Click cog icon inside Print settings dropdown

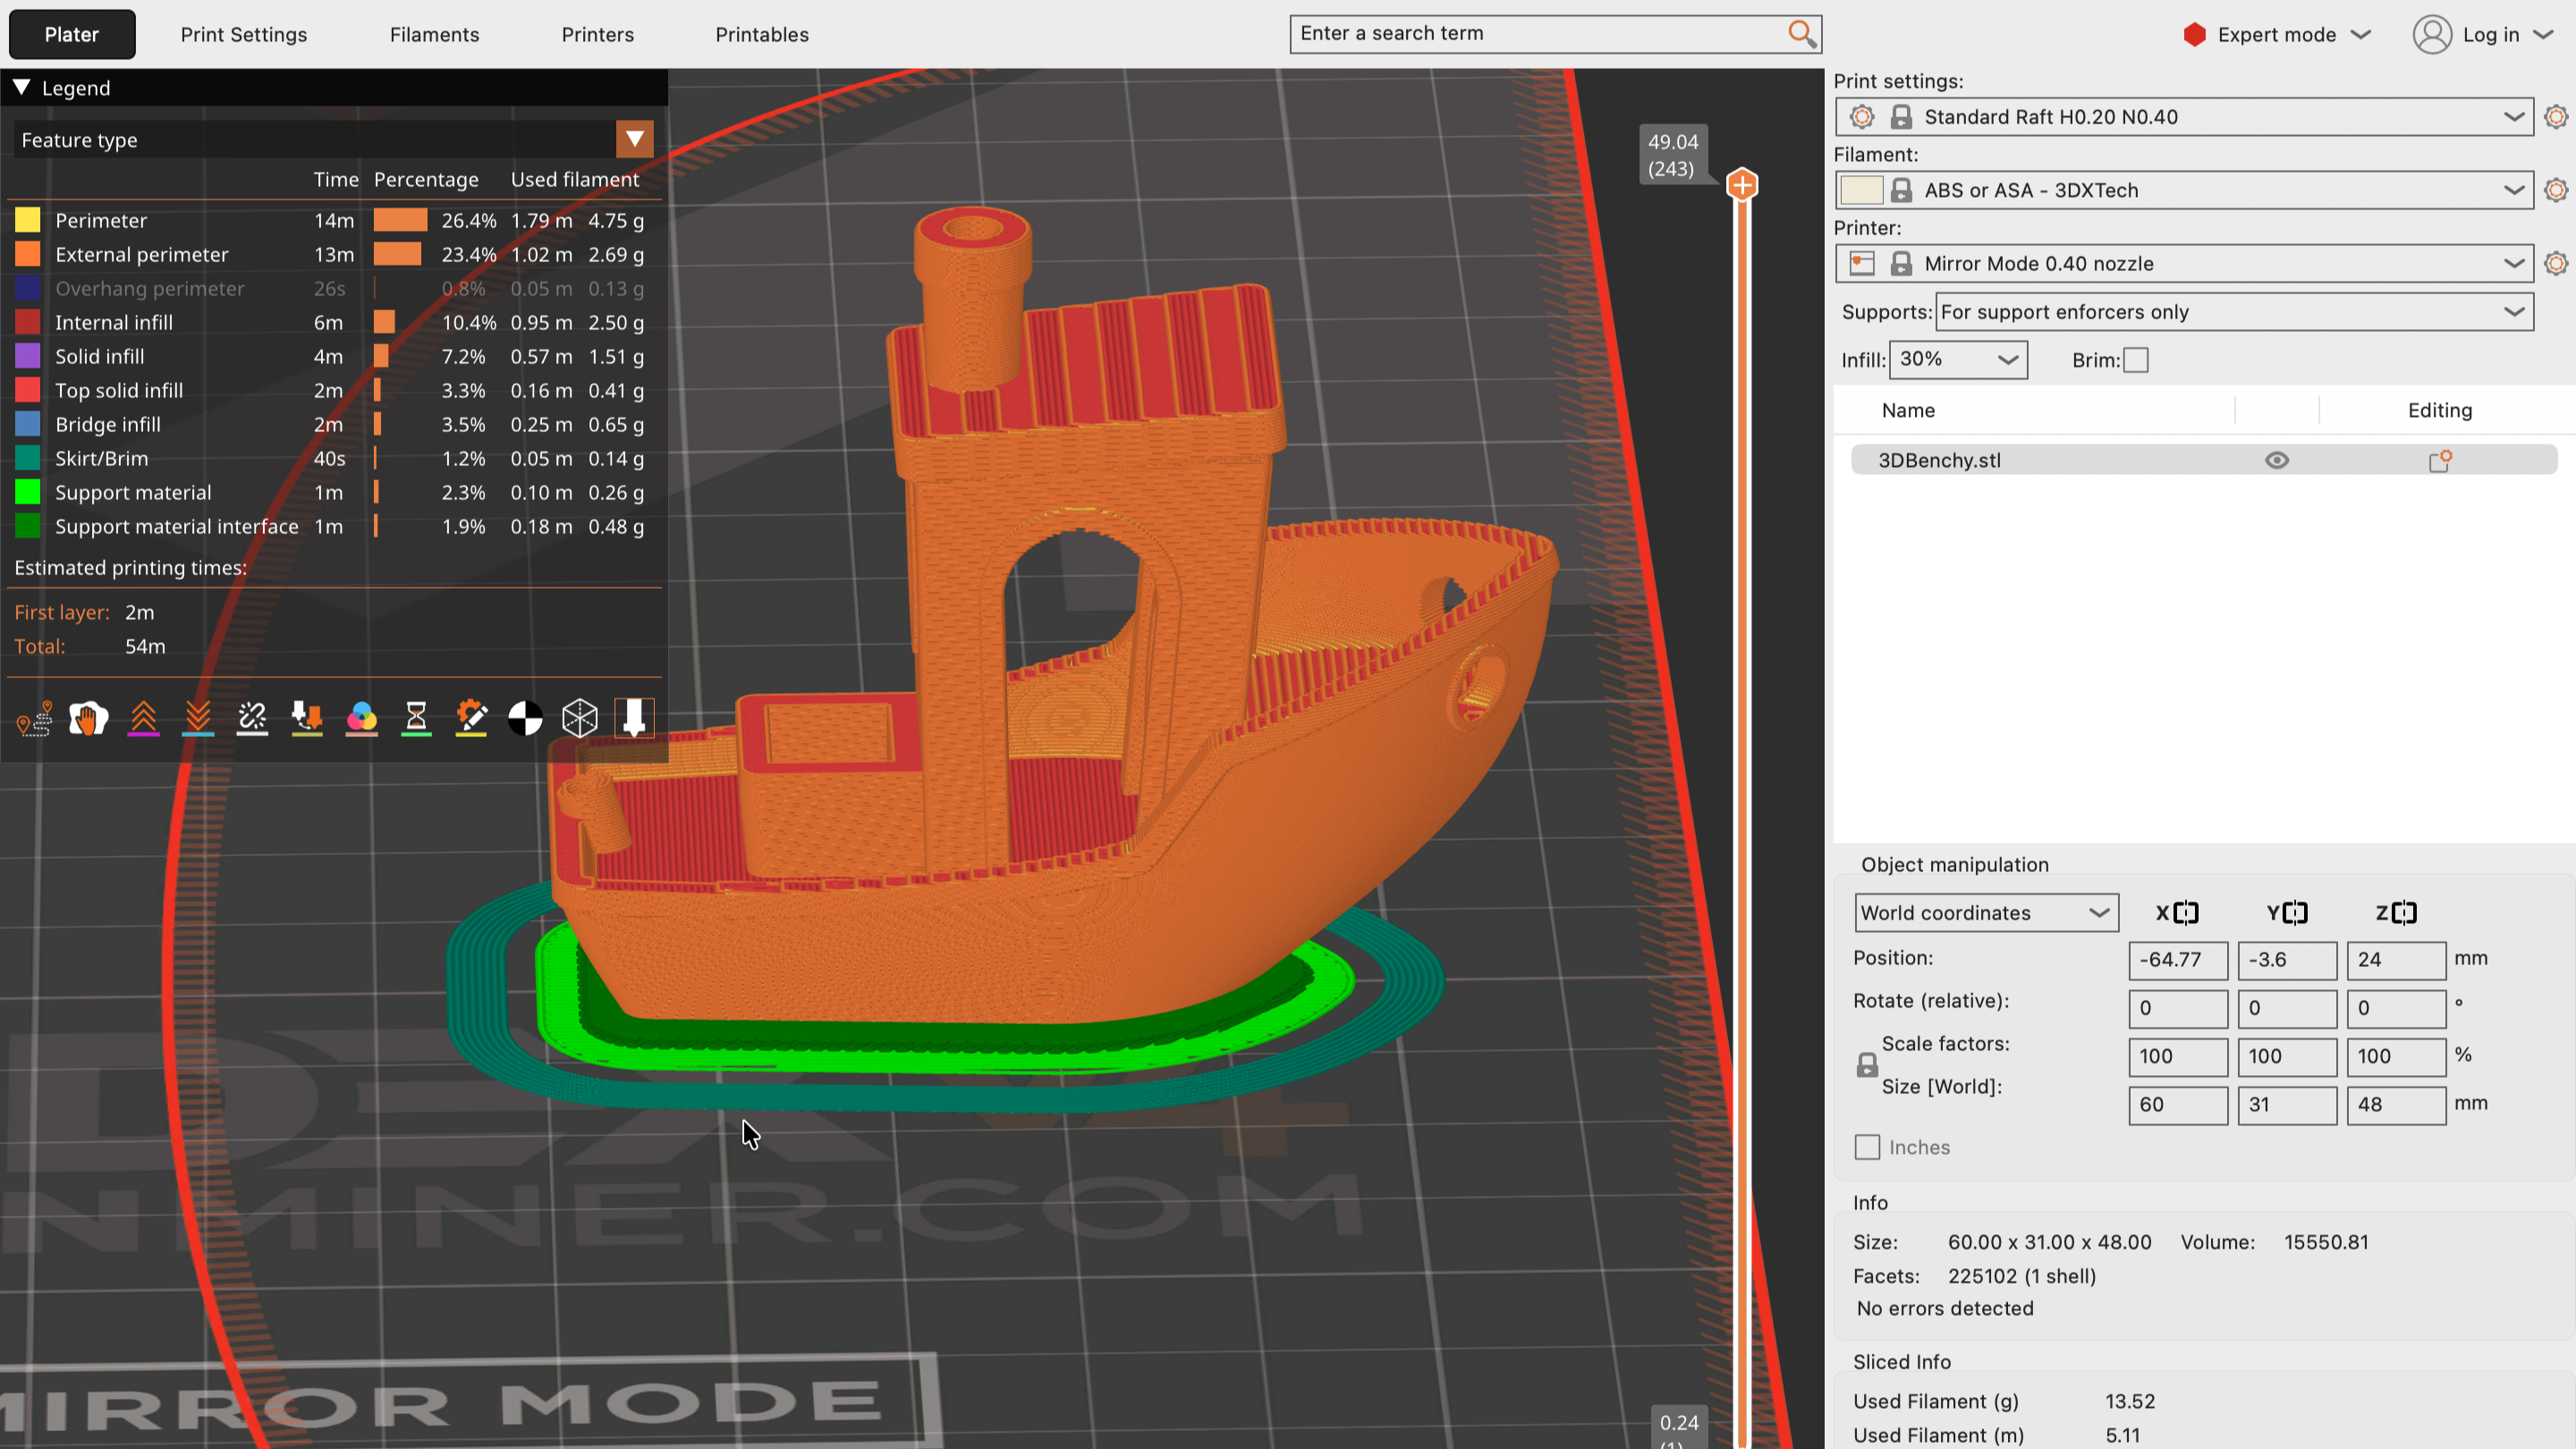1862,117
